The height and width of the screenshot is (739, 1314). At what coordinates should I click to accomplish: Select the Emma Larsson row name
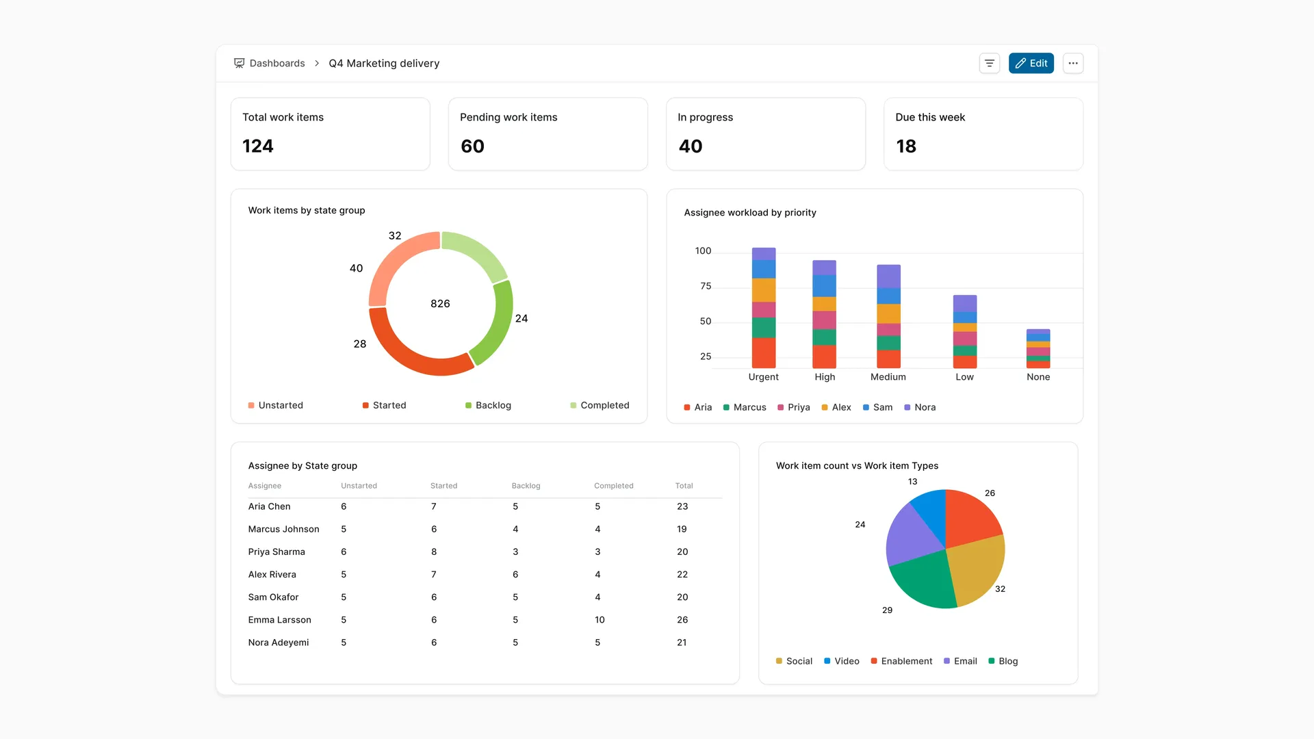(x=279, y=620)
